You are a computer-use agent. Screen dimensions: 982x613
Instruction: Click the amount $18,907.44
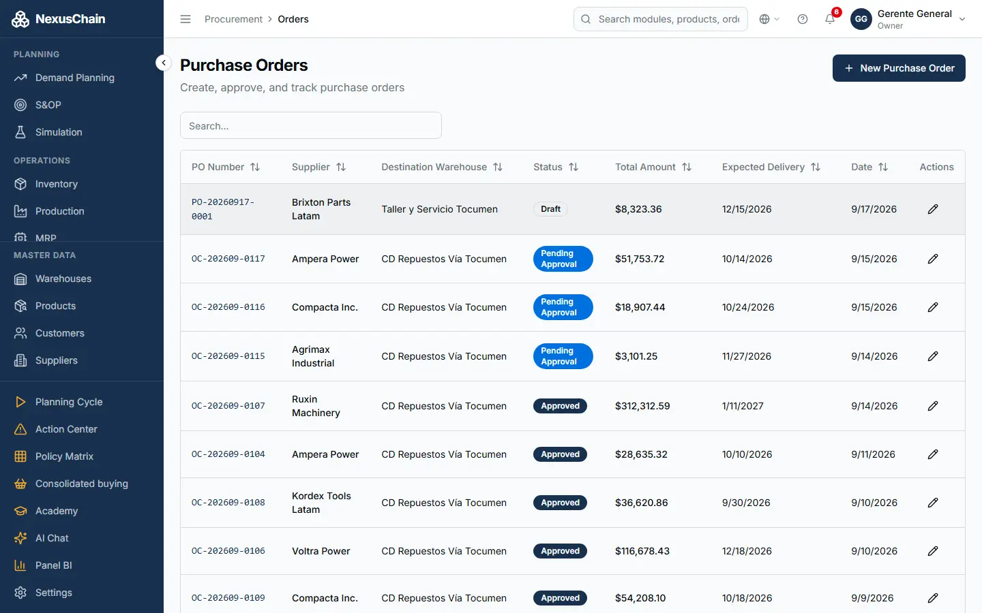pos(640,307)
